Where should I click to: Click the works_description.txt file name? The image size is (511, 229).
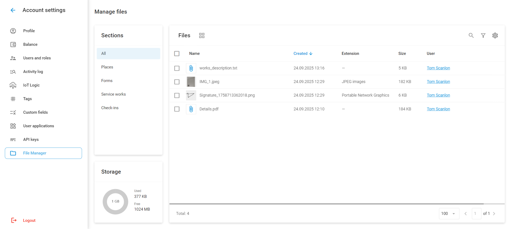pos(218,68)
